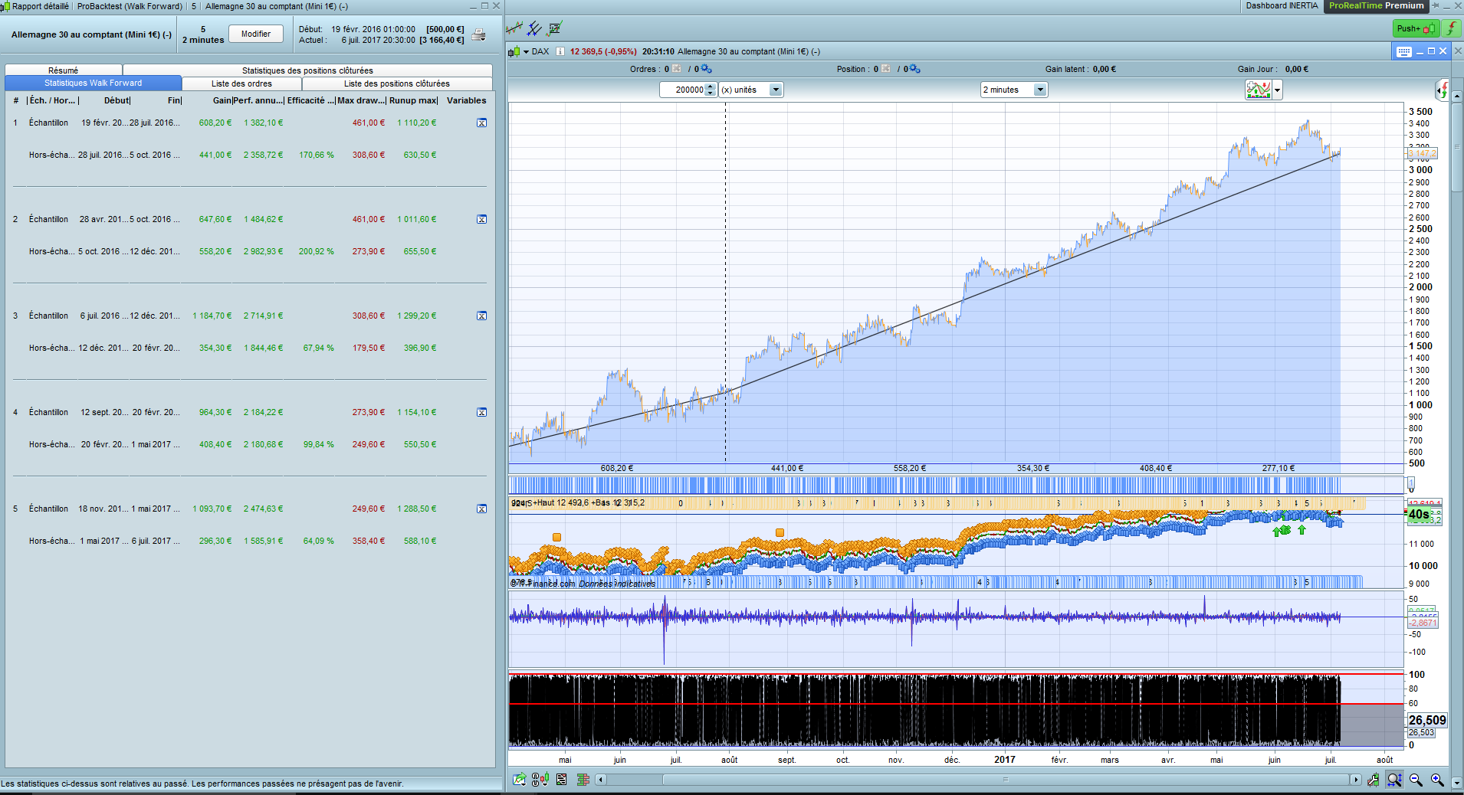Click the horizontal chart scrollbar thumb
The image size is (1464, 795).
pos(1004,780)
